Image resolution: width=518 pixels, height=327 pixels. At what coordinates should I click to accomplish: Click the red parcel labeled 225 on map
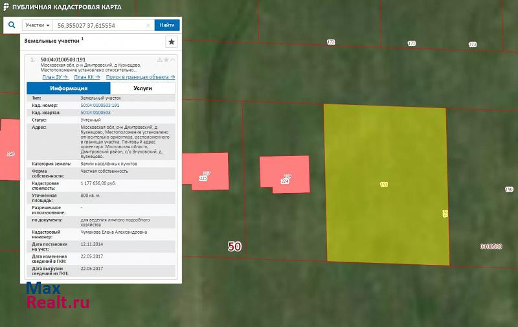(x=208, y=170)
